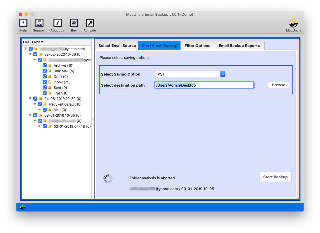The image size is (320, 233).
Task: Collapse the 03-02-2020 10-56 folder node
Action: click(30, 54)
